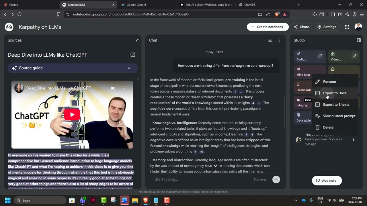Open citation number 7

[246, 134]
